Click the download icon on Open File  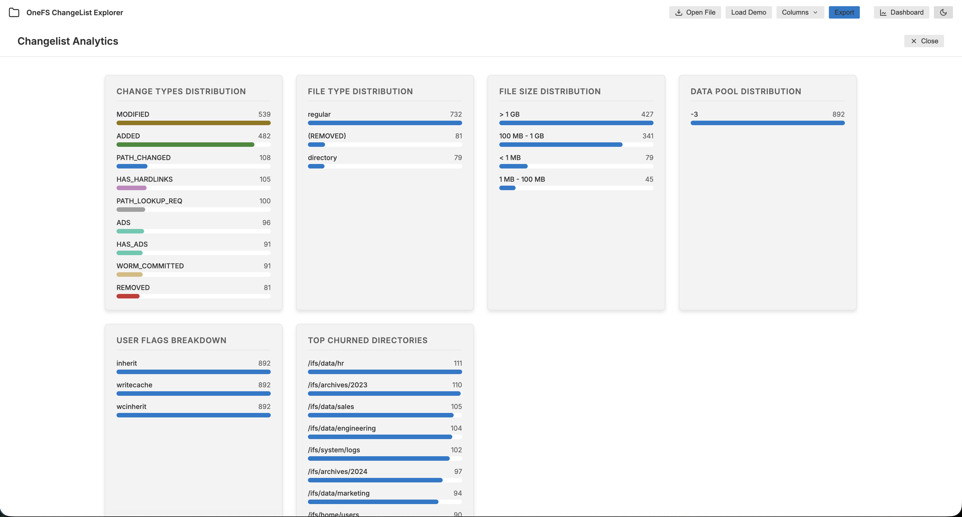(679, 12)
